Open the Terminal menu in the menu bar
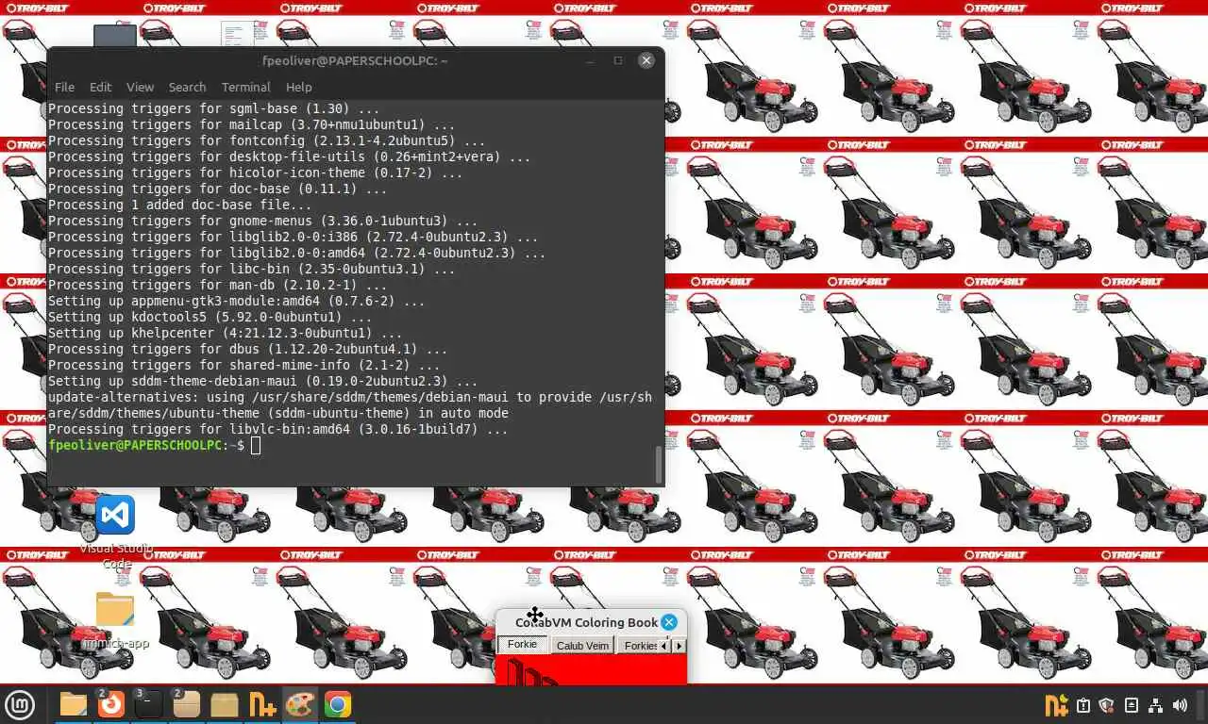The height and width of the screenshot is (724, 1208). pos(245,87)
